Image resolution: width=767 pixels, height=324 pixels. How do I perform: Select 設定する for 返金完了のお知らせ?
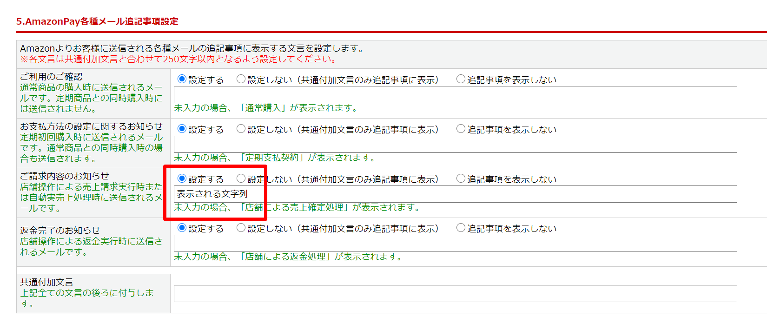pyautogui.click(x=182, y=228)
